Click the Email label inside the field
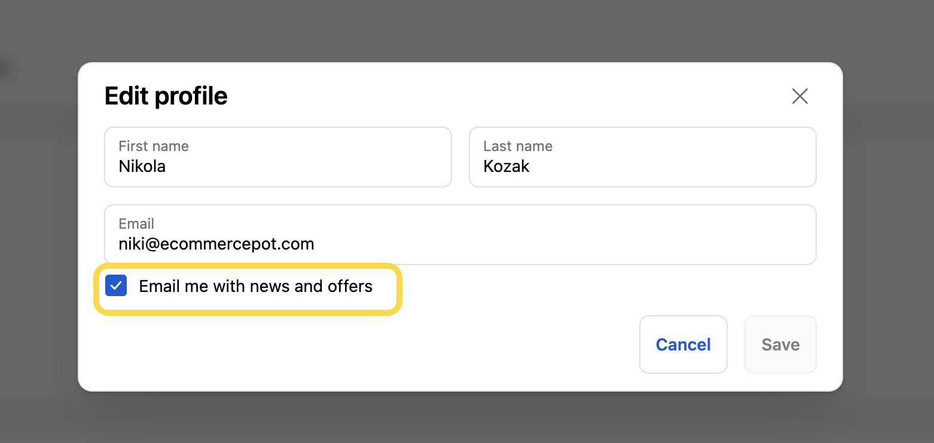The image size is (934, 443). coord(136,223)
